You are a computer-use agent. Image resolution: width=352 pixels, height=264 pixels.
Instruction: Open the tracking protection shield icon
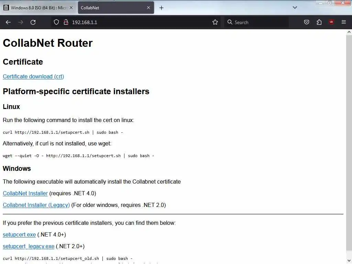[x=56, y=22]
